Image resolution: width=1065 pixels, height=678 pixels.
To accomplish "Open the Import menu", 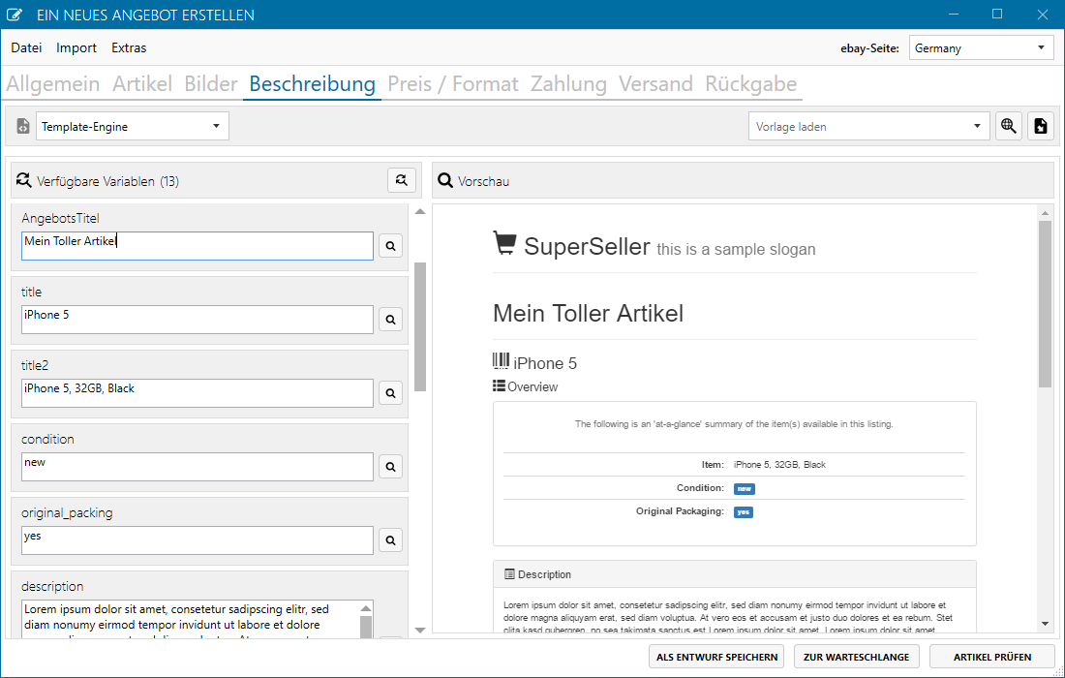I will 76,47.
